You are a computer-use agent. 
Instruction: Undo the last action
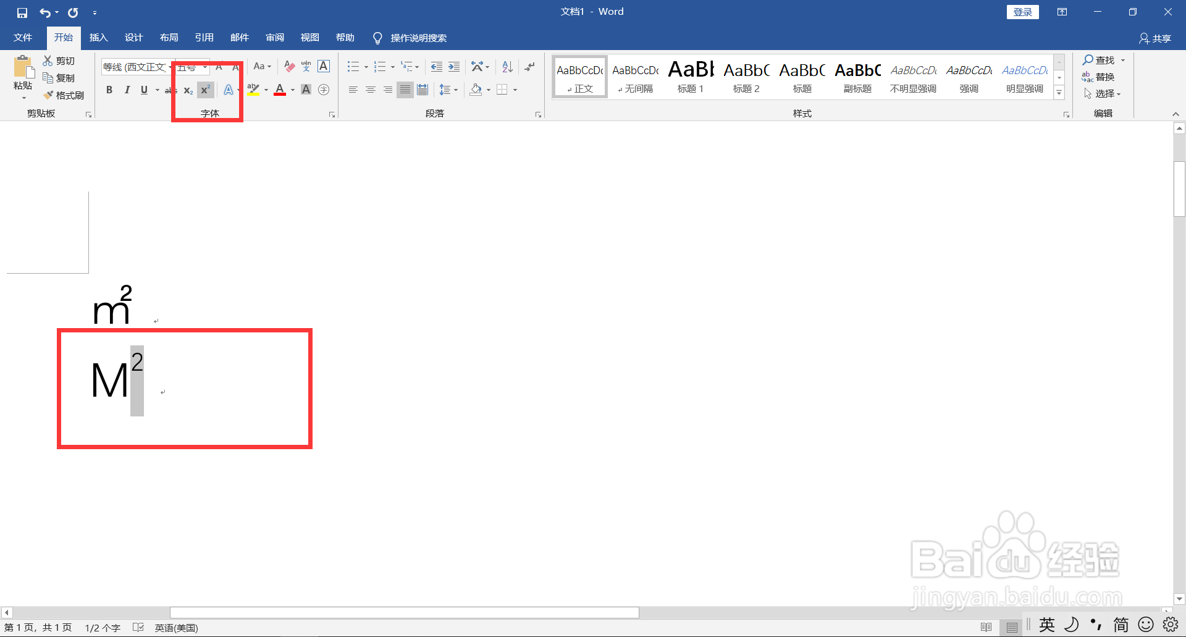(45, 12)
